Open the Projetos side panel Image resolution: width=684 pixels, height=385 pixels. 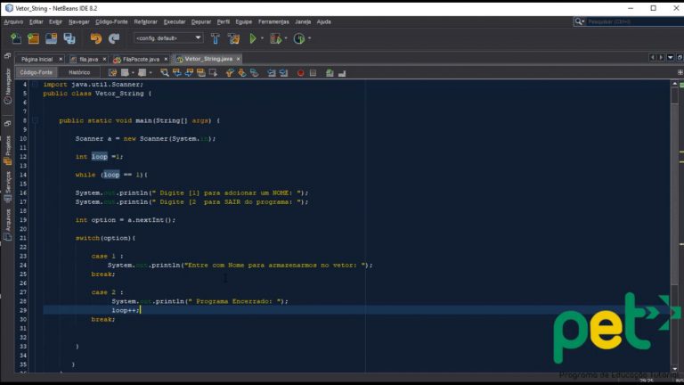(x=8, y=145)
